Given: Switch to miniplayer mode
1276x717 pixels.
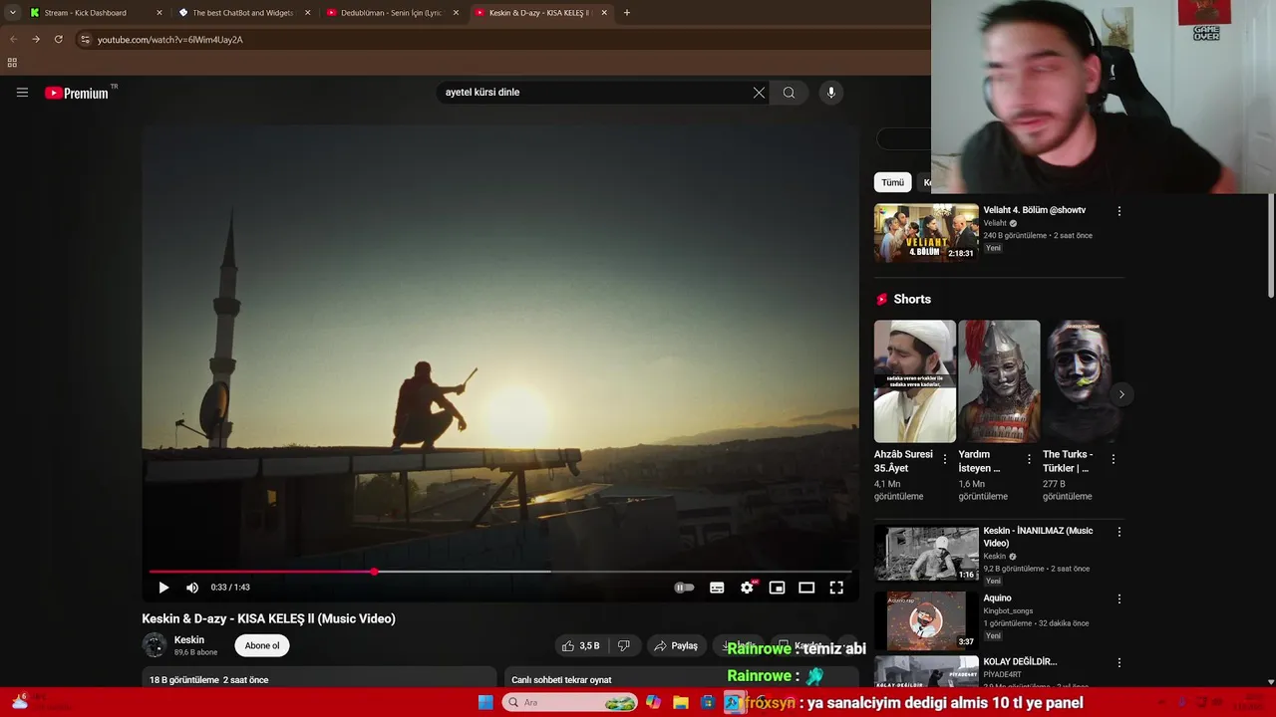Looking at the screenshot, I should 777,588.
